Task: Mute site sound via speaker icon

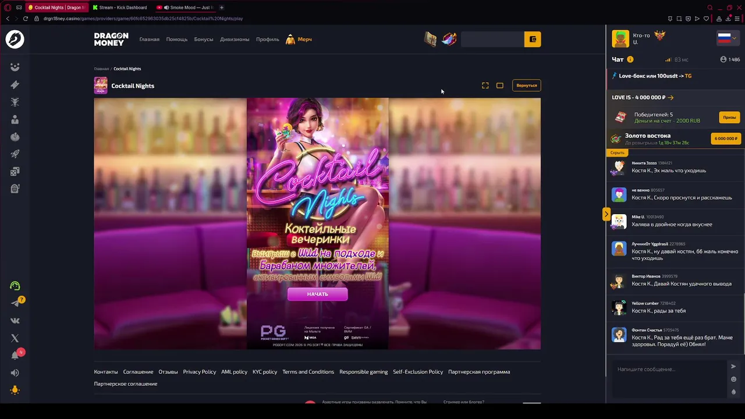Action: (x=15, y=373)
